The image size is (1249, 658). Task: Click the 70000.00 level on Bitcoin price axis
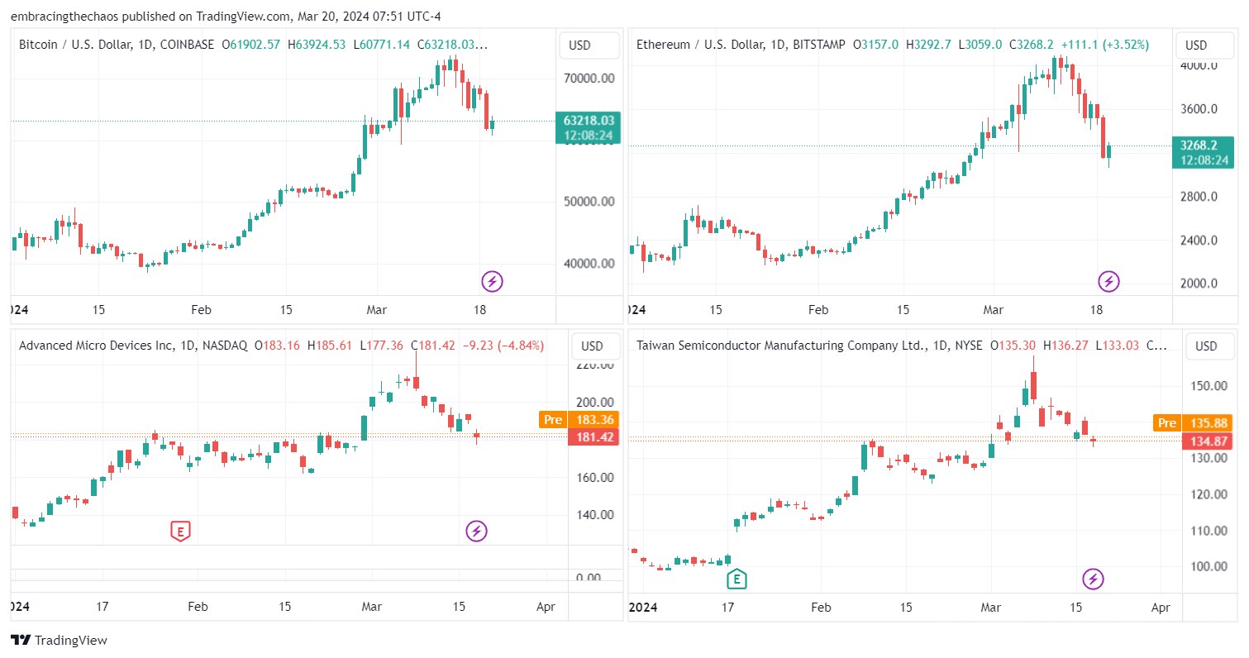pyautogui.click(x=589, y=79)
